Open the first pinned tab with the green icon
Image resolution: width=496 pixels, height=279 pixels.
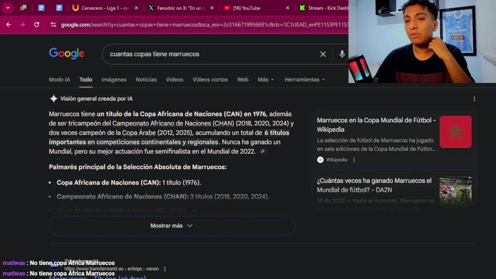coord(24,8)
